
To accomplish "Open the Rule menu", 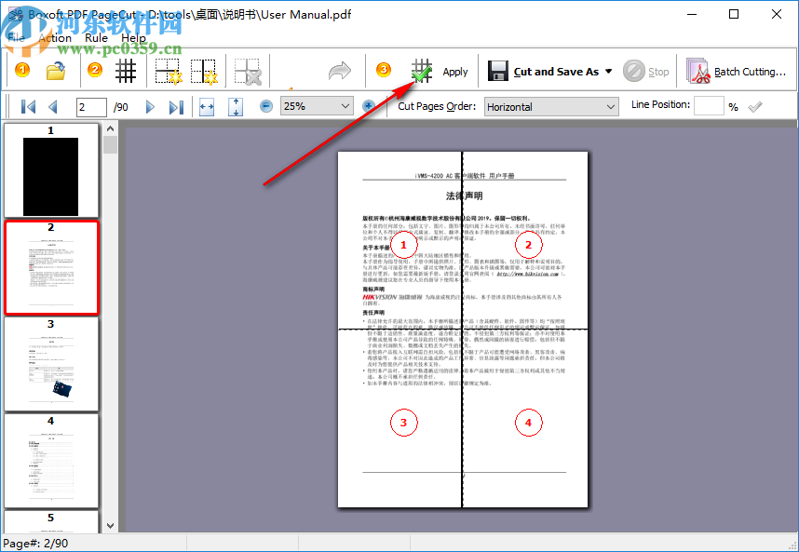I will click(96, 37).
